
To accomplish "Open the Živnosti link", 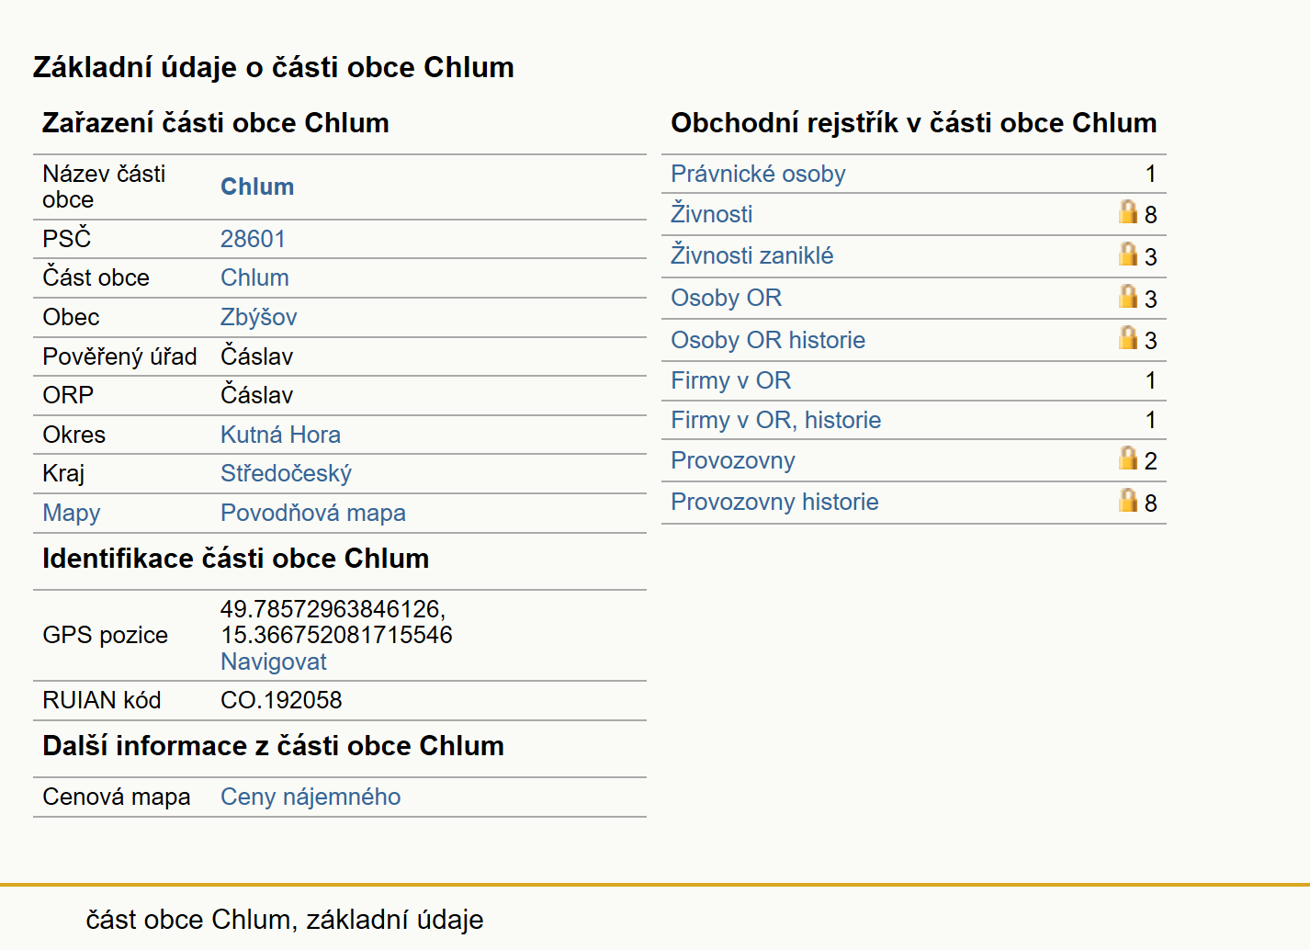I will tap(711, 214).
